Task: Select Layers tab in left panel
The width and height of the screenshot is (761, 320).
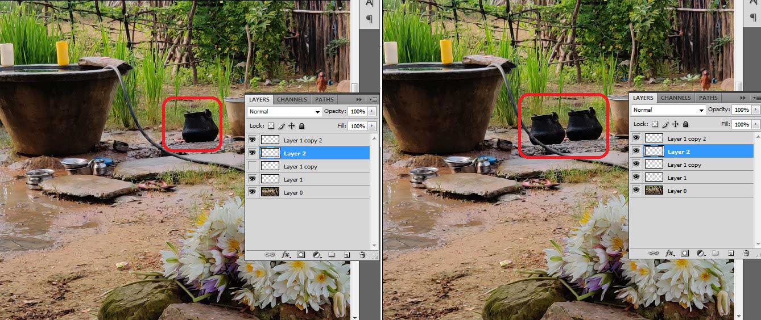Action: pos(259,99)
